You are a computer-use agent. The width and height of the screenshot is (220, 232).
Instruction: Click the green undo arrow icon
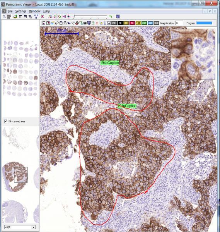click(x=111, y=17)
